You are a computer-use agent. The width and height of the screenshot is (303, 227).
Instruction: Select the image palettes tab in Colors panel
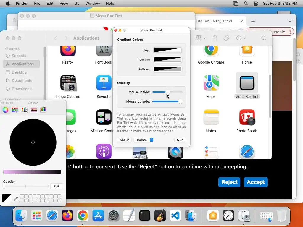click(34, 110)
